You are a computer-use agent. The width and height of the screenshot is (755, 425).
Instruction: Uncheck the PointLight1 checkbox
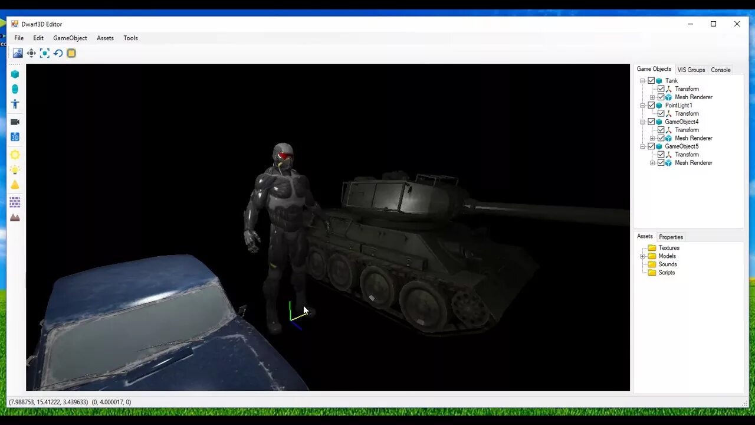pyautogui.click(x=651, y=106)
